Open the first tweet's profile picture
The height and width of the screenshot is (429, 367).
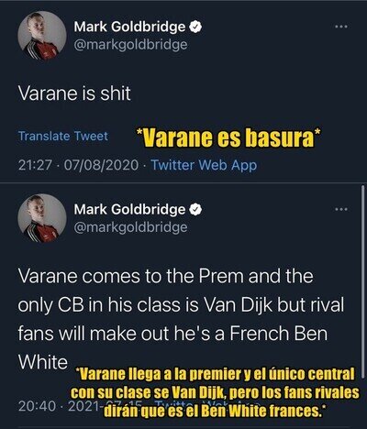(x=42, y=36)
